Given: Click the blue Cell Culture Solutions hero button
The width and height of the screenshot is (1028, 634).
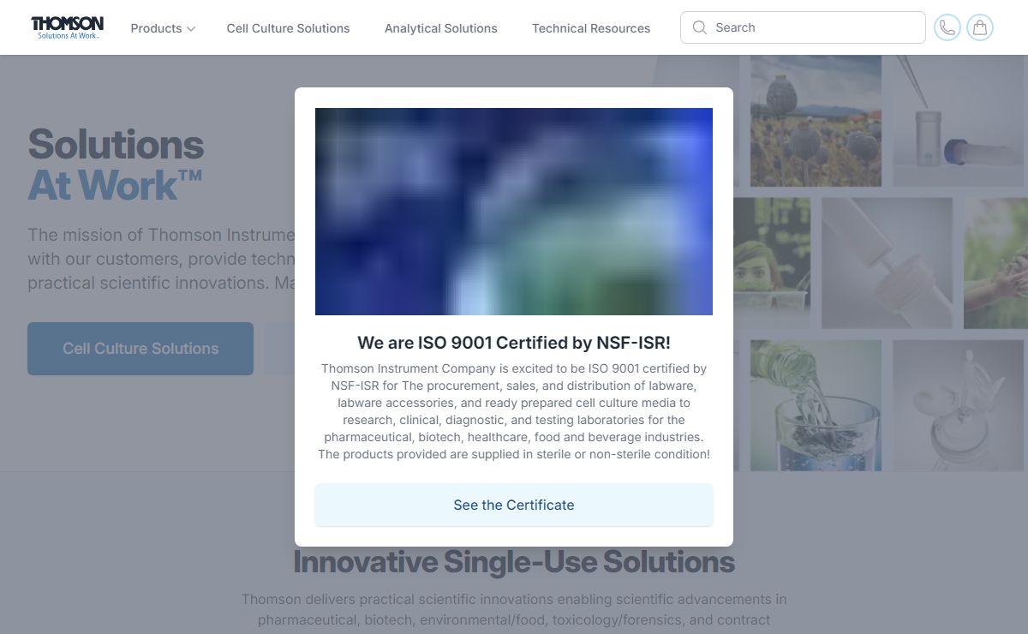Looking at the screenshot, I should 140,349.
